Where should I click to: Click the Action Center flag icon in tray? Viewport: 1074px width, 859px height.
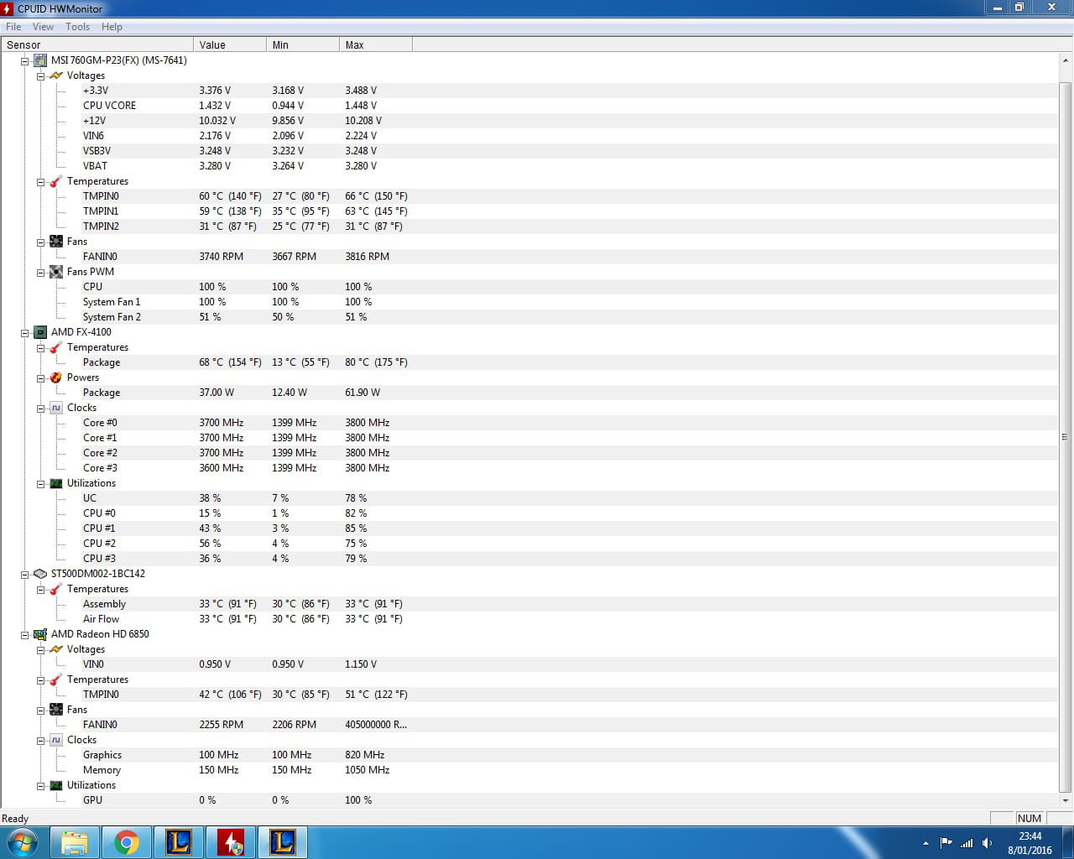pos(946,843)
